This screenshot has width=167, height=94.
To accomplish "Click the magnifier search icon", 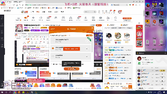I will [x=94, y=12].
